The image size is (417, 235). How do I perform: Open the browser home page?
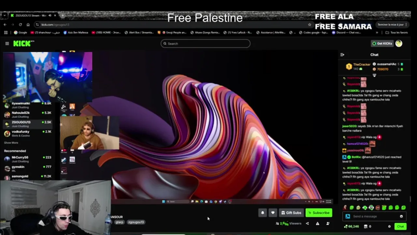[x=28, y=24]
